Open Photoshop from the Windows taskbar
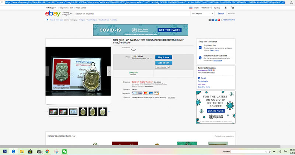The image size is (295, 155). click(4, 151)
